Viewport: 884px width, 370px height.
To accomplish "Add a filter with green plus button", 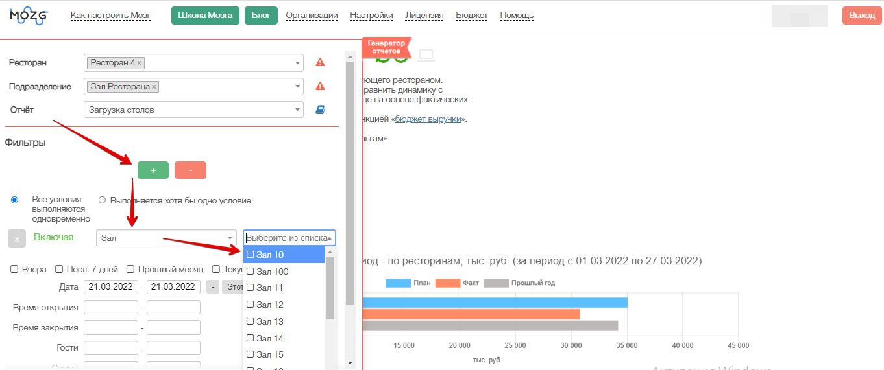I will (153, 170).
